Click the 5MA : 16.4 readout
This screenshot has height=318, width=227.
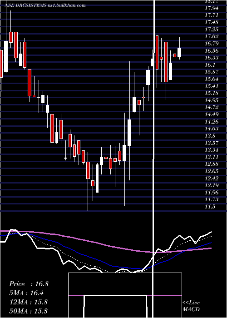point(26,293)
